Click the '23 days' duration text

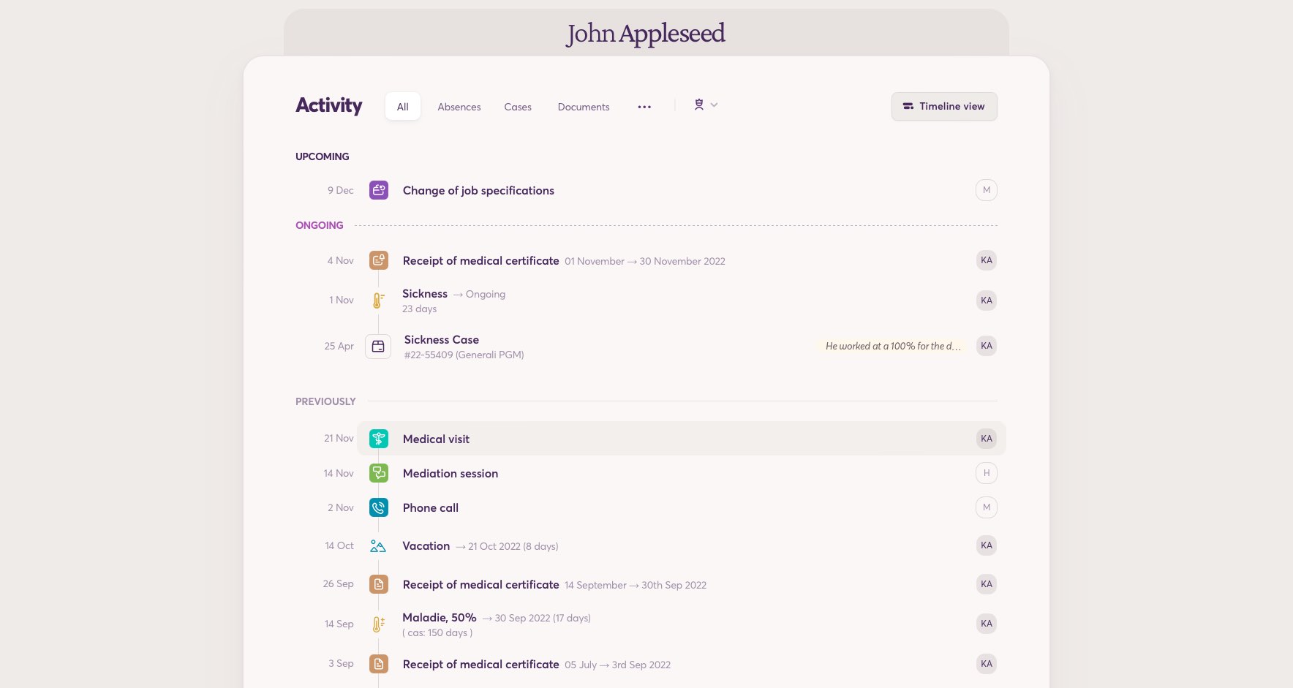(420, 309)
